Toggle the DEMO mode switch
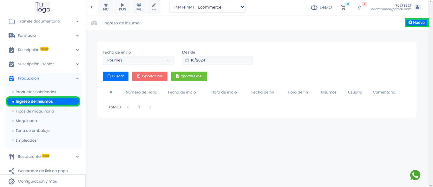 click(314, 8)
